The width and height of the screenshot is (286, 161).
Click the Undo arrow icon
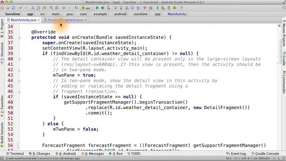click(20, 8)
